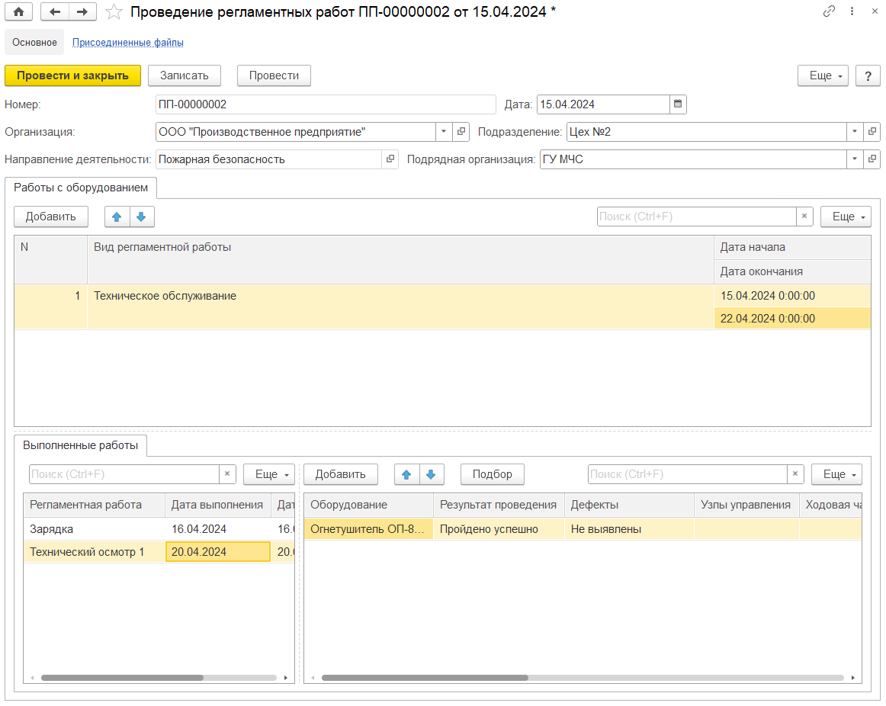
Task: Add the document to favorites with the star icon
Action: [114, 11]
